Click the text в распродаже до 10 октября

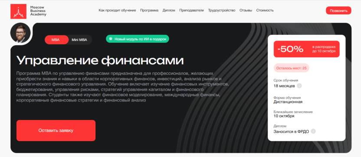324,49
